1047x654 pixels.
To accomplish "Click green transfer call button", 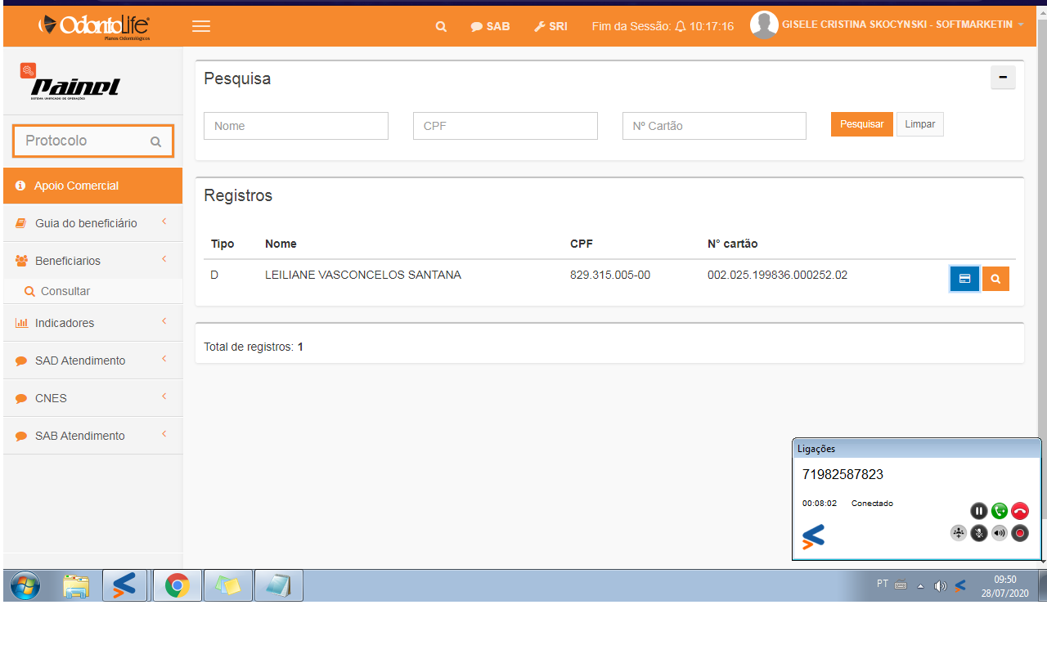I will pyautogui.click(x=1000, y=511).
